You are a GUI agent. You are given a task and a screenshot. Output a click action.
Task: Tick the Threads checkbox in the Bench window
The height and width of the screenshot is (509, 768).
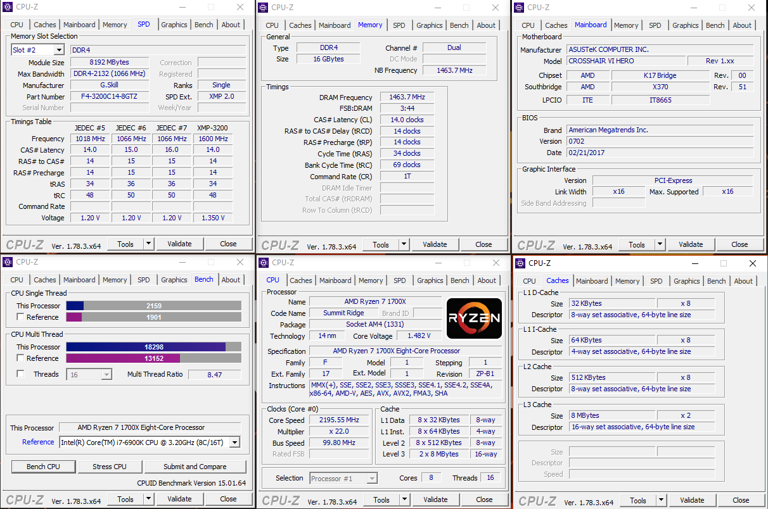tap(21, 374)
